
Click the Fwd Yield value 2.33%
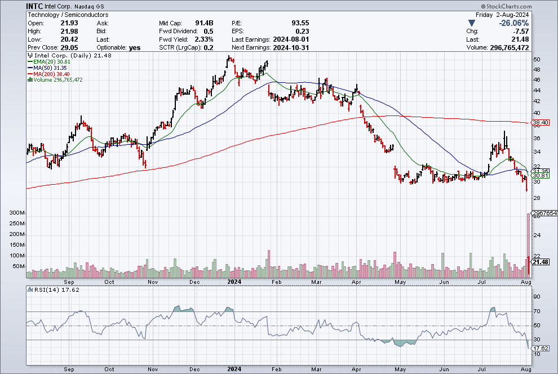[x=203, y=39]
